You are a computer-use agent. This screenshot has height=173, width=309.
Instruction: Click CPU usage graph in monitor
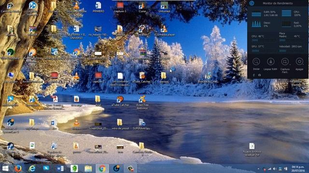click(x=286, y=13)
